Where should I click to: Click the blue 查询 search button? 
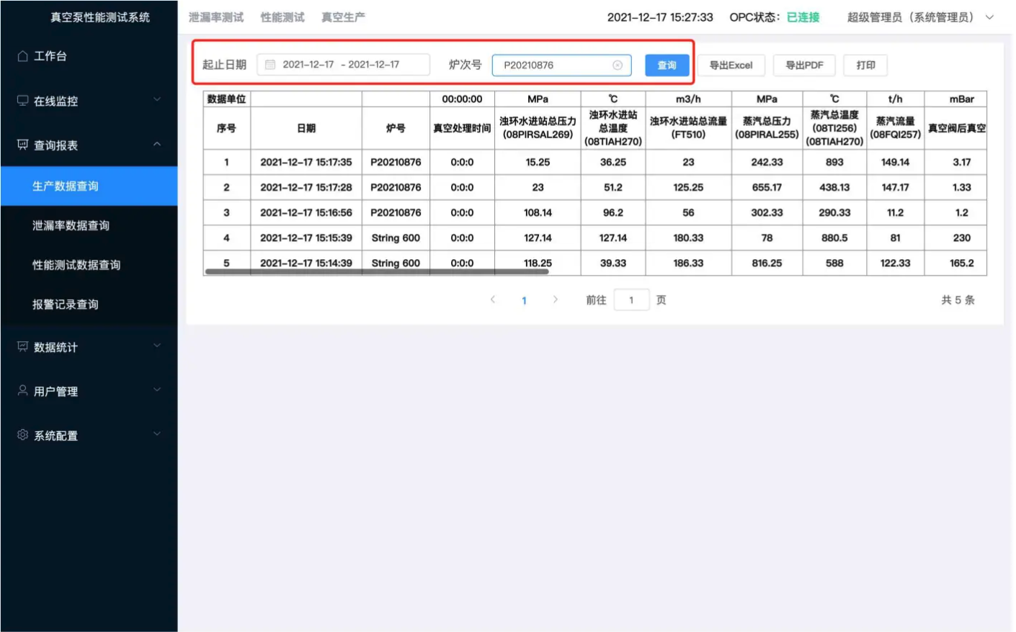coord(667,66)
